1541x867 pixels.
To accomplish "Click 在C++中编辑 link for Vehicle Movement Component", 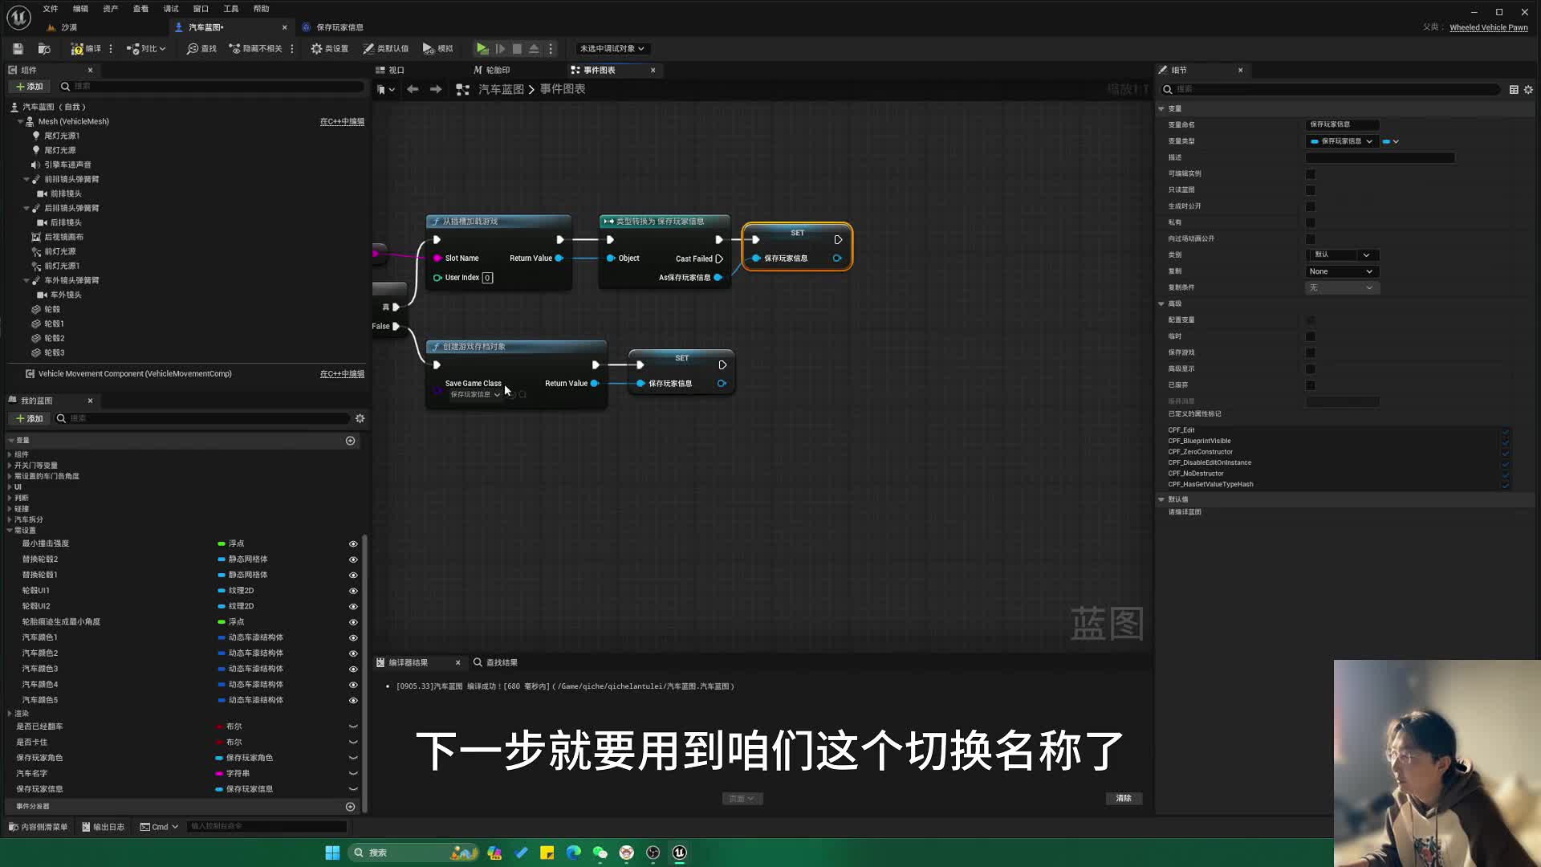I will tap(342, 374).
